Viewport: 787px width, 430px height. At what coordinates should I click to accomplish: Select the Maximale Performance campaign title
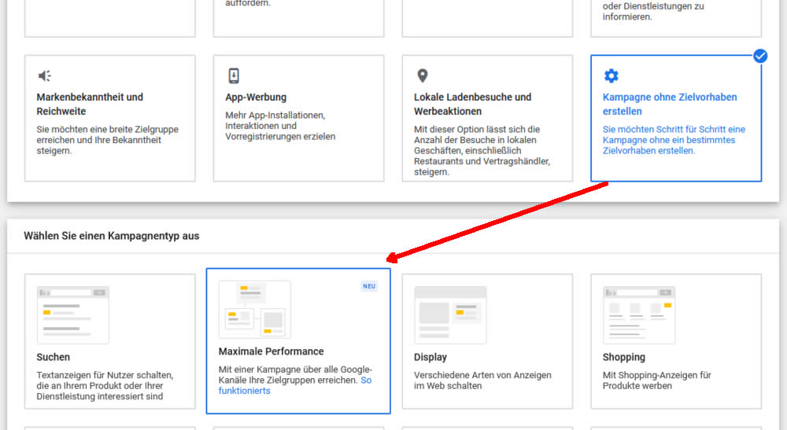click(x=271, y=352)
